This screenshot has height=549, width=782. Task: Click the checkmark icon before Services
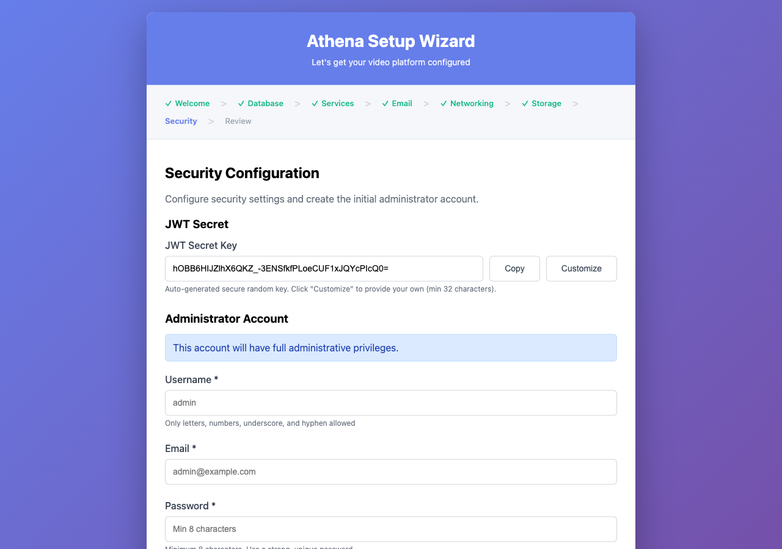click(x=314, y=103)
